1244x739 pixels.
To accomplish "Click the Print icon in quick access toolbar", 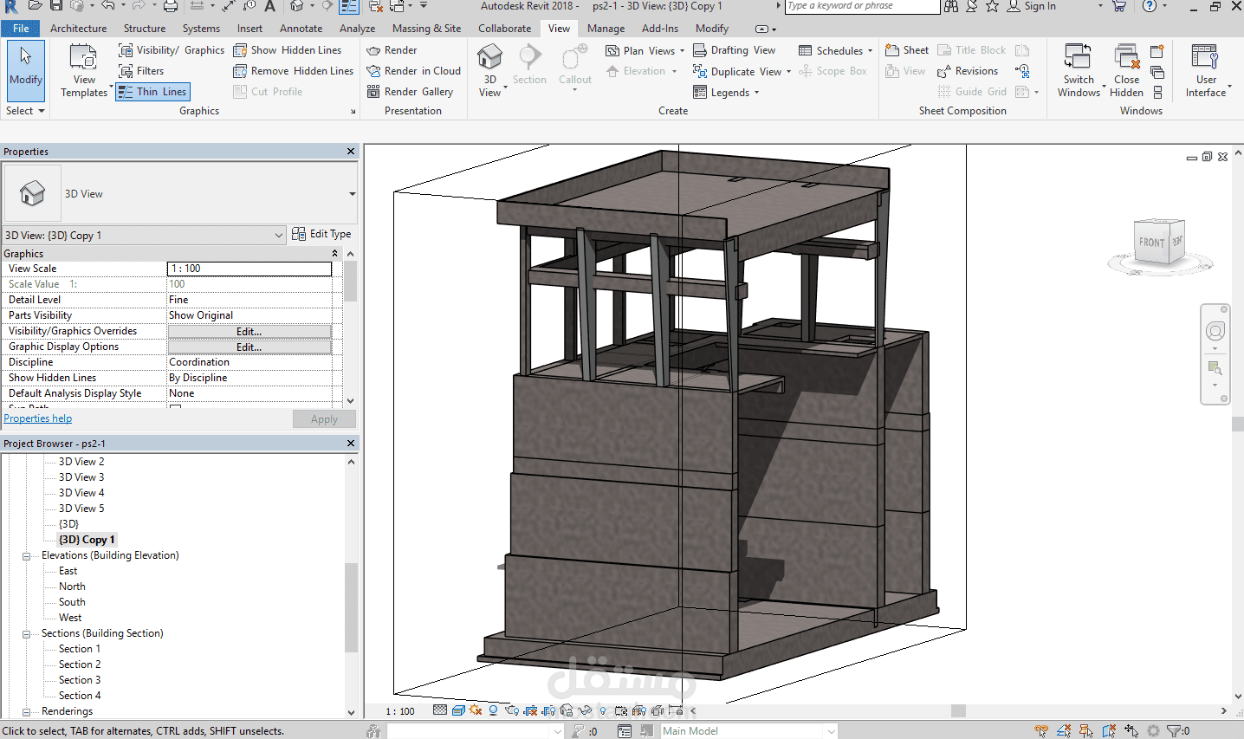I will coord(171,6).
